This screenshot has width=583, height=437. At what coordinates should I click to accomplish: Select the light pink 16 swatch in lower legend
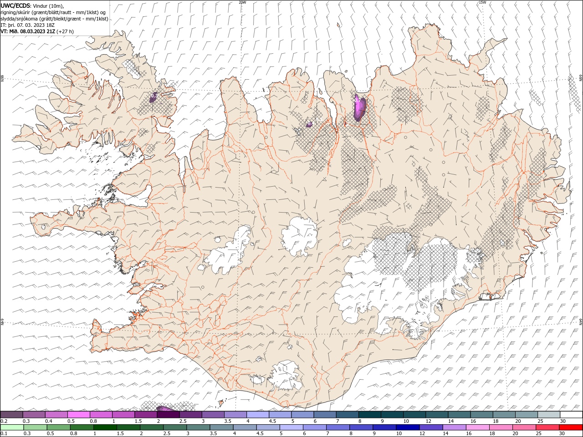pos(477,427)
